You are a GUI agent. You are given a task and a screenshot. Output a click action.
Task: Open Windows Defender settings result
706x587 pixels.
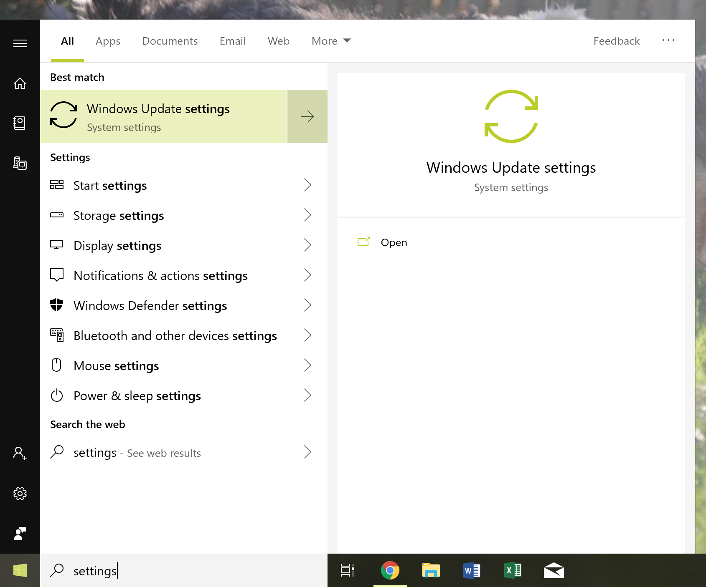click(184, 305)
